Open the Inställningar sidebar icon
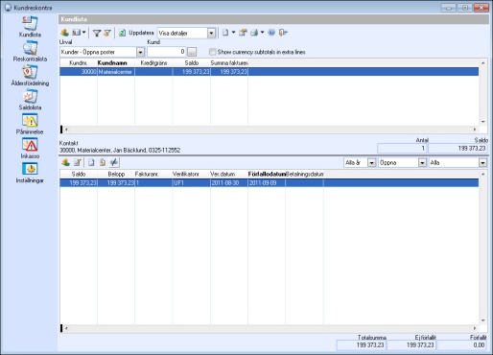The width and height of the screenshot is (493, 355). point(30,169)
